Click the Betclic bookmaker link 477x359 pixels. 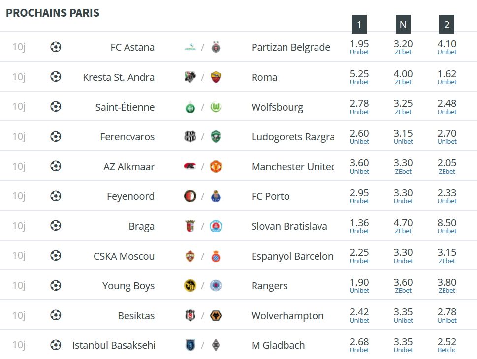pos(446,350)
